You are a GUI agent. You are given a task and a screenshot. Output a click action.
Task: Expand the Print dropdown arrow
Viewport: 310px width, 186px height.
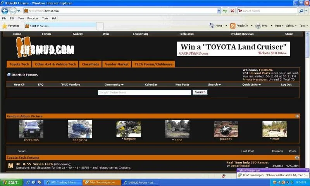pos(272,26)
